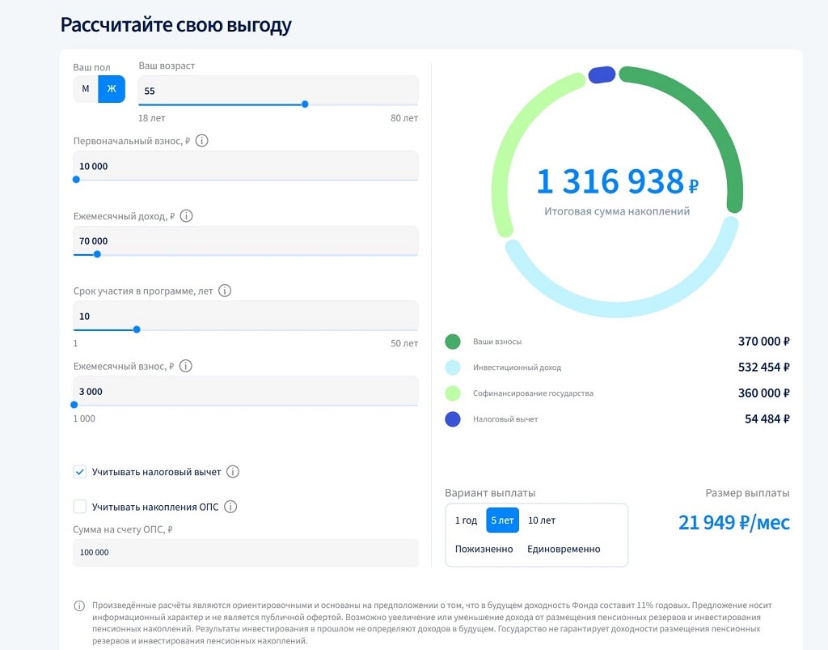Choose 1 год payout option

coord(466,520)
